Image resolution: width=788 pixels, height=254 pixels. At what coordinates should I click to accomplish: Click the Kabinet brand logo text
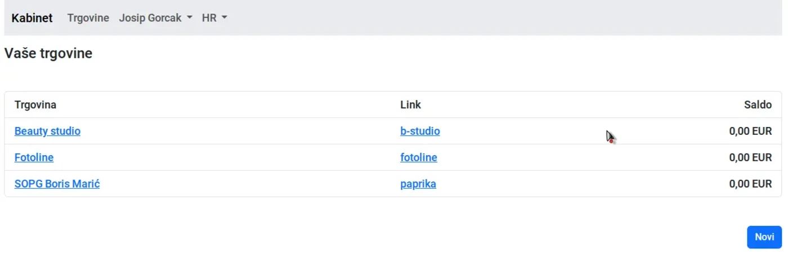(32, 18)
